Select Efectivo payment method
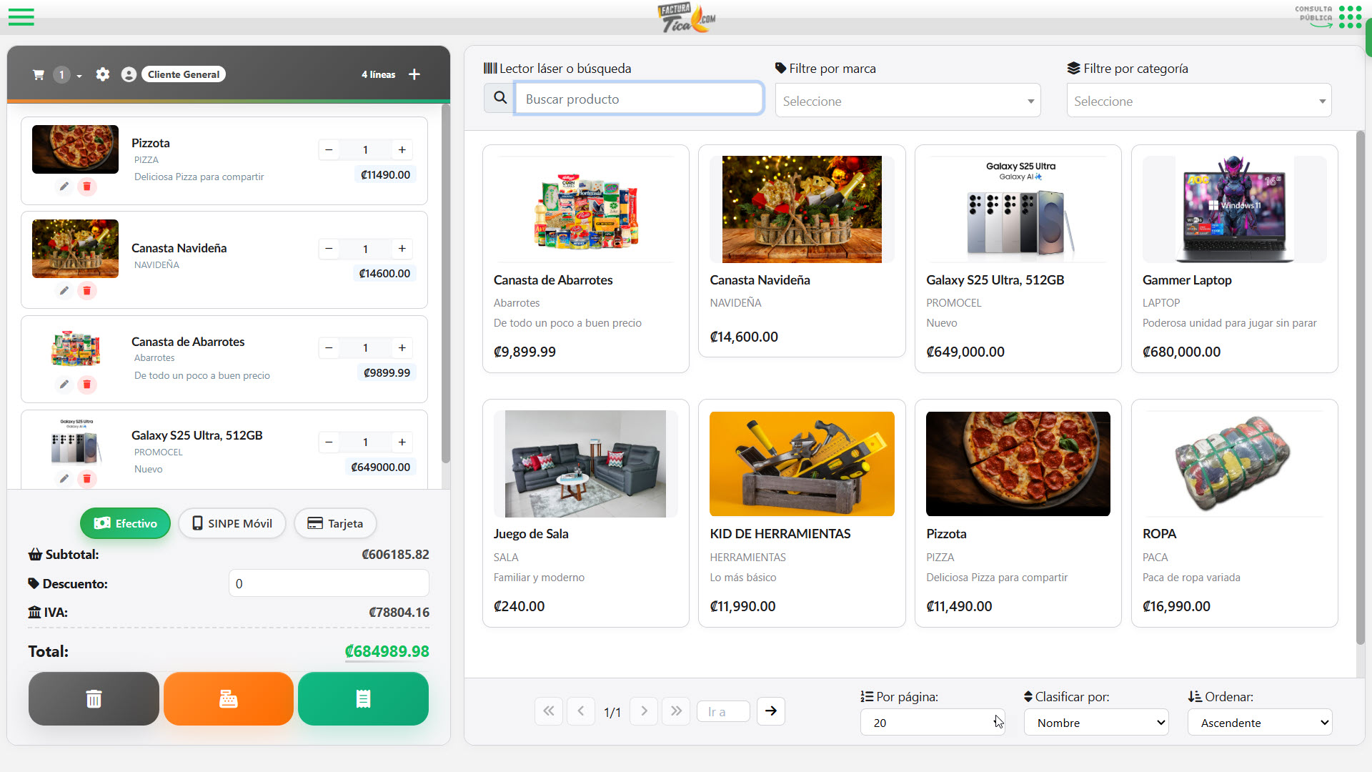 (125, 523)
